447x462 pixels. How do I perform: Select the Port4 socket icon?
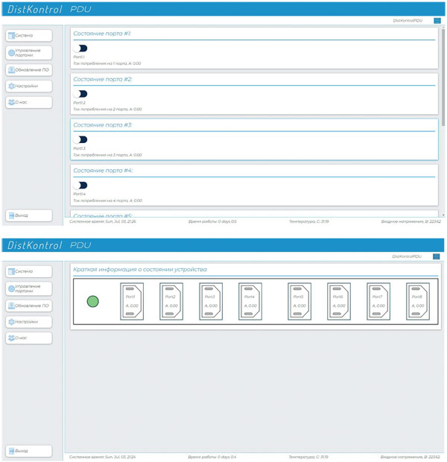250,302
